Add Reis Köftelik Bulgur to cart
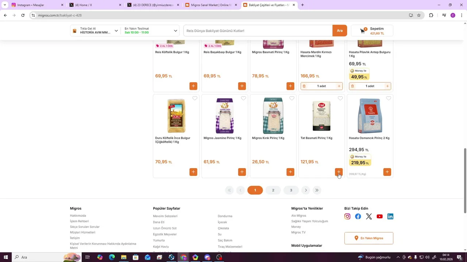Viewport: 467px width, 262px height. (x=193, y=86)
